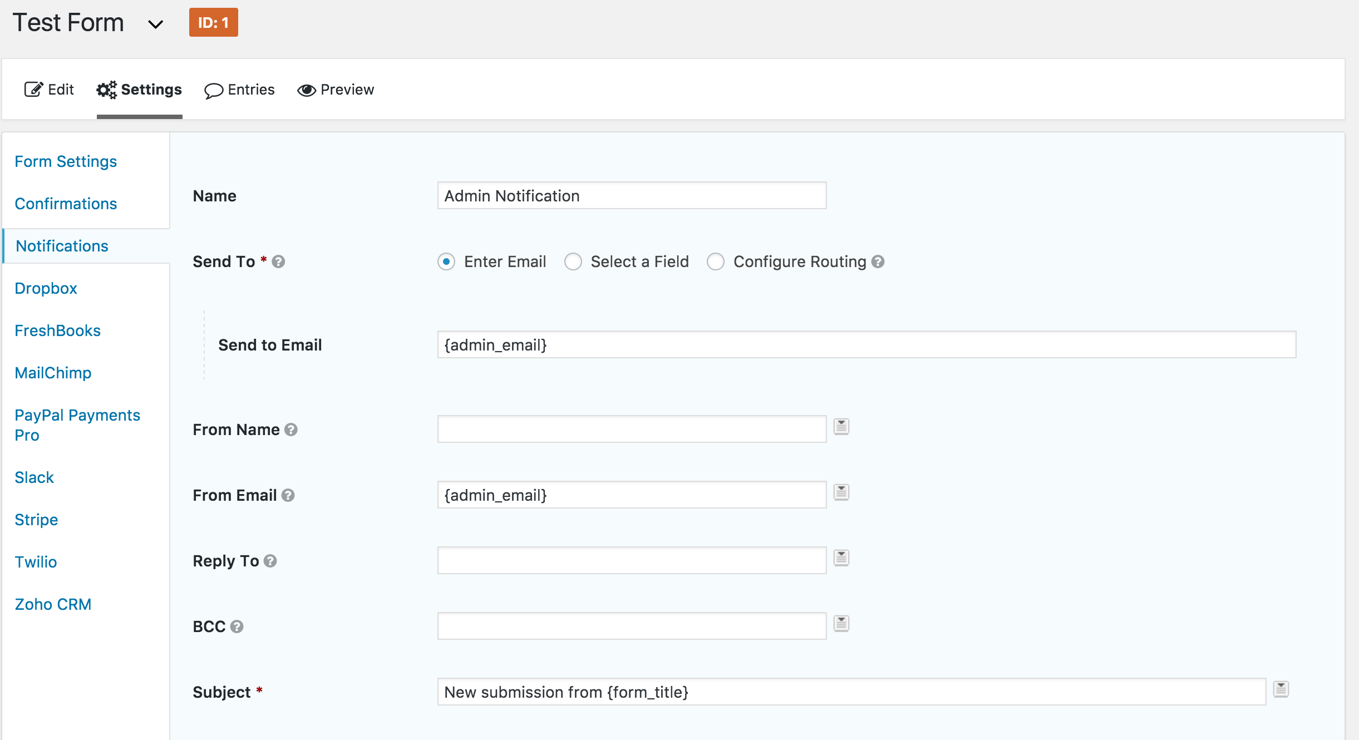Expand the Test Form switcher dropdown
This screenshot has width=1359, height=740.
155,24
